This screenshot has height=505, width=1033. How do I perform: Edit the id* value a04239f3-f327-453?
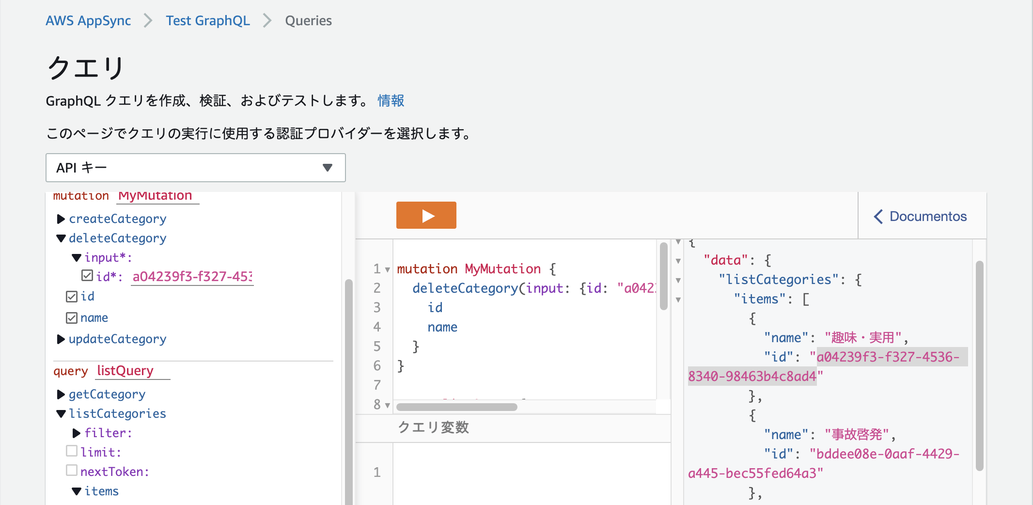(x=192, y=277)
